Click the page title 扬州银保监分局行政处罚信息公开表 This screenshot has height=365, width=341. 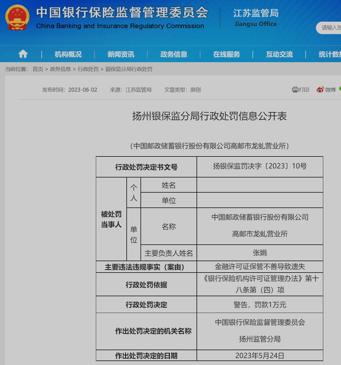[x=210, y=116]
